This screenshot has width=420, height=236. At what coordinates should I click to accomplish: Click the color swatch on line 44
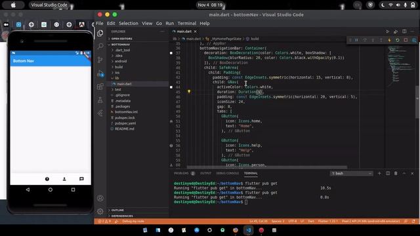pyautogui.click(x=171, y=87)
